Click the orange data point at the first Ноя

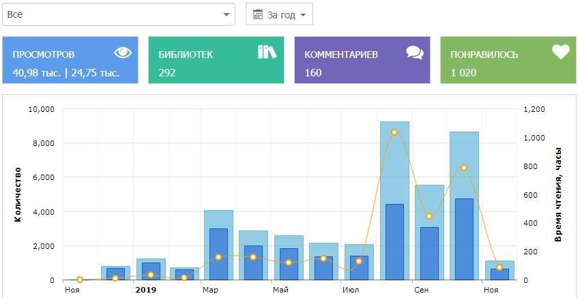pos(80,280)
